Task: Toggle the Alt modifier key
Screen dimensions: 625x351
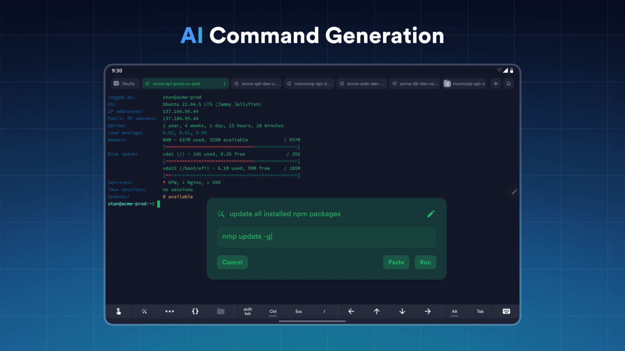Action: (454, 311)
